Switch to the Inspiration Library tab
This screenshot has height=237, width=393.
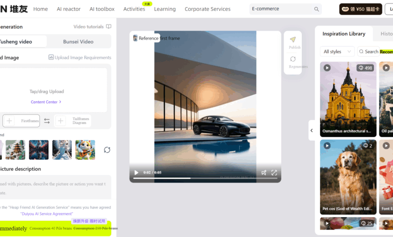(x=344, y=34)
